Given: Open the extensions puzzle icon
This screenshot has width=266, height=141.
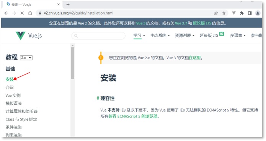Looking at the screenshot, I should (242, 13).
